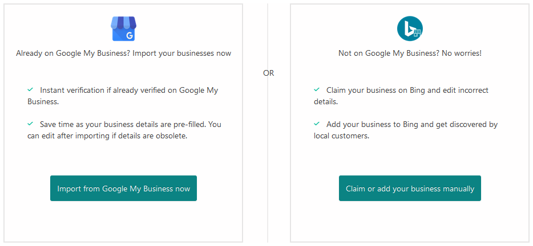Choose Claim or add your business manually

coord(410,188)
